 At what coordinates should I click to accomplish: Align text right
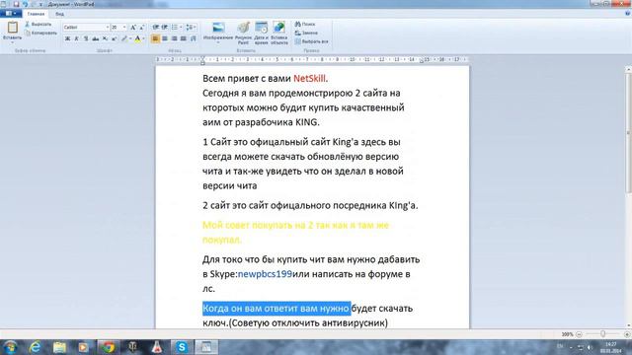pos(174,38)
